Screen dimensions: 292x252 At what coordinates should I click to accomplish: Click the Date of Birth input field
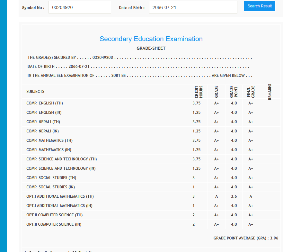[193, 7]
